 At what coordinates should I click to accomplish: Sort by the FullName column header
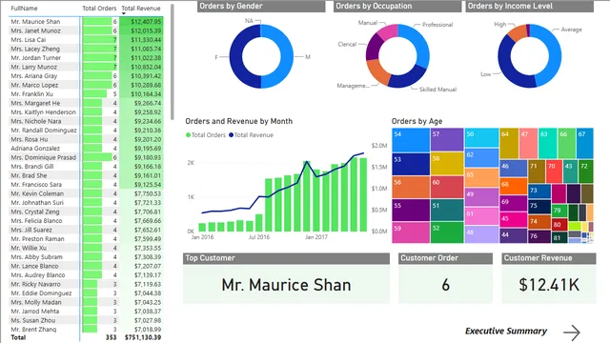[24, 9]
